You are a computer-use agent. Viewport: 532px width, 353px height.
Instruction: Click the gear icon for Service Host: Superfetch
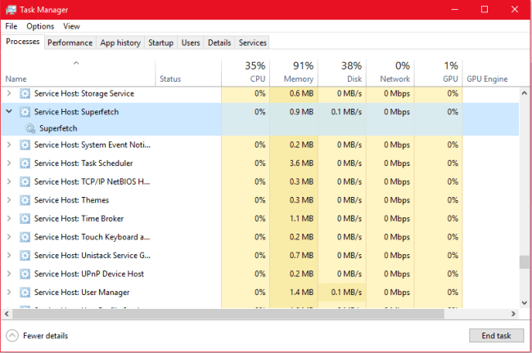click(x=25, y=112)
